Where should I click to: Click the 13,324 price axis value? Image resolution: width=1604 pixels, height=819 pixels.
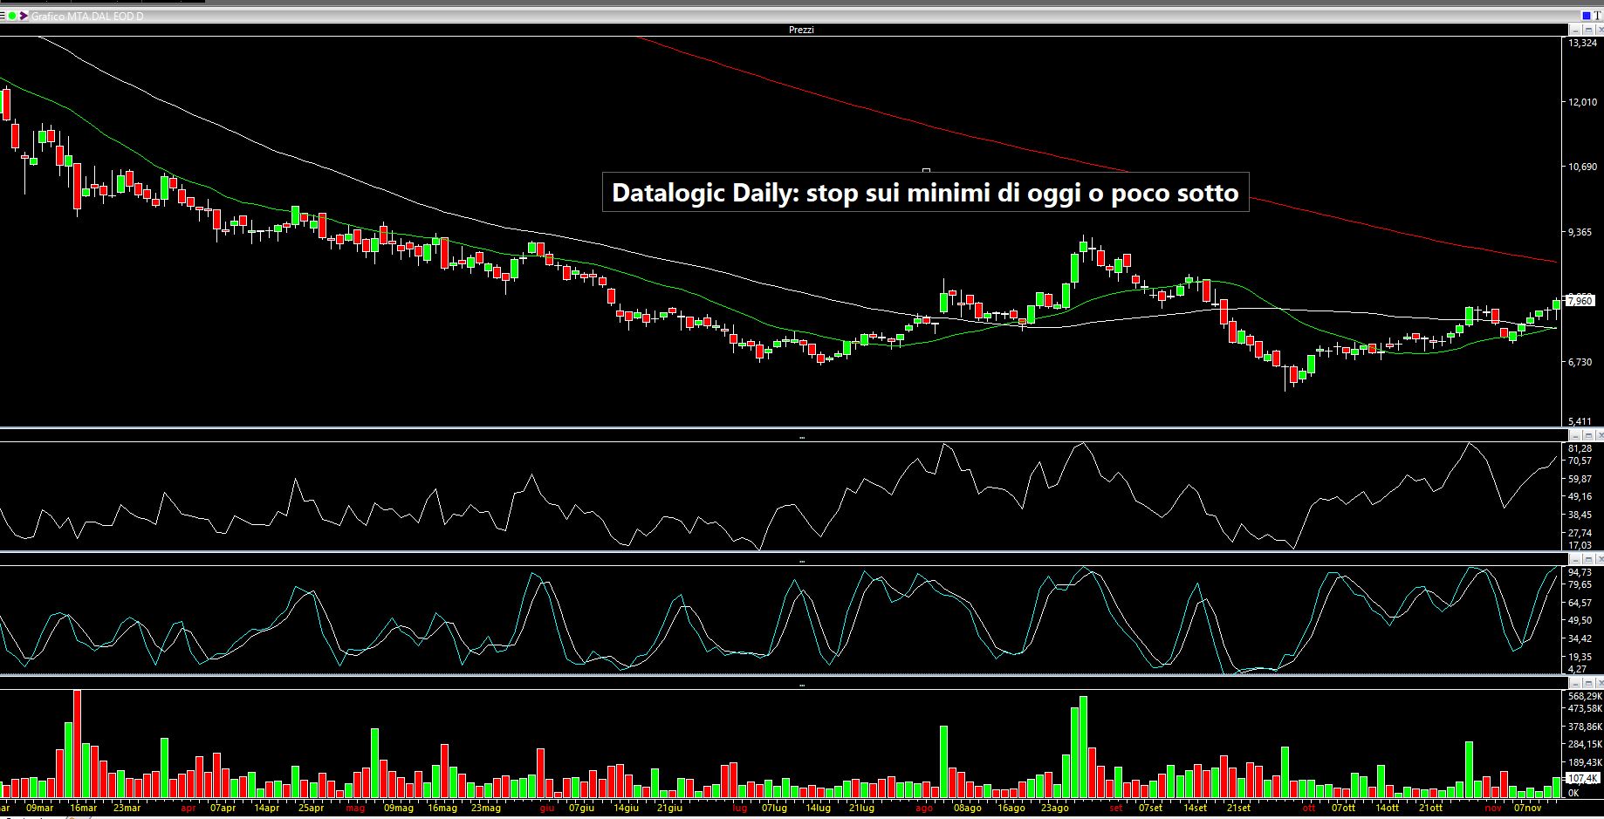pyautogui.click(x=1583, y=43)
